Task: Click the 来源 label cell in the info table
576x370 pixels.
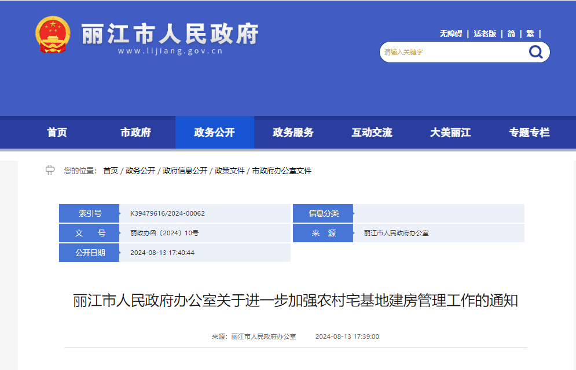Action: [323, 233]
